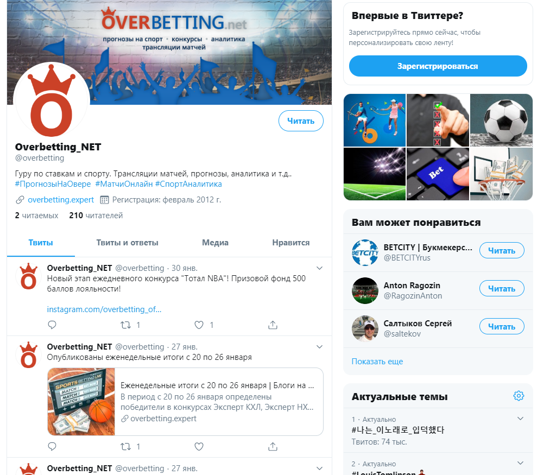Share the weekly results tweet

pyautogui.click(x=273, y=447)
